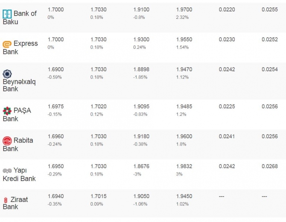The width and height of the screenshot is (286, 222).
Task: Click Yapı Kredi Bank 1.9832 rate
Action: (184, 166)
